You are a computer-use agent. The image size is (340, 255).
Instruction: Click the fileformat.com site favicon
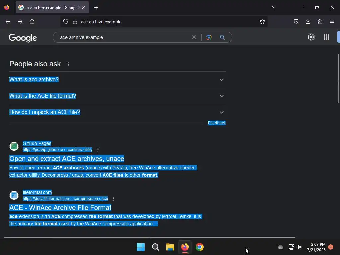pos(14,195)
